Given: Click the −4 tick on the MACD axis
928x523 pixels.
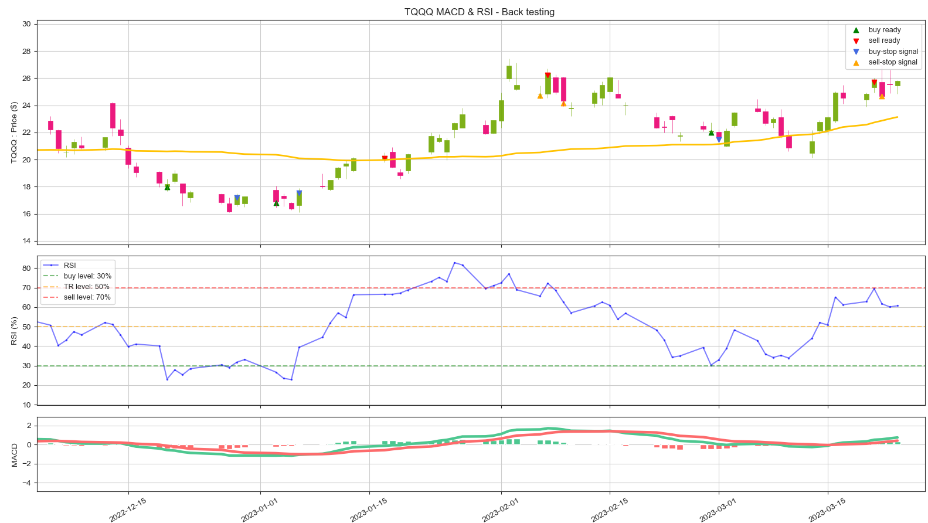Looking at the screenshot, I should pyautogui.click(x=26, y=483).
